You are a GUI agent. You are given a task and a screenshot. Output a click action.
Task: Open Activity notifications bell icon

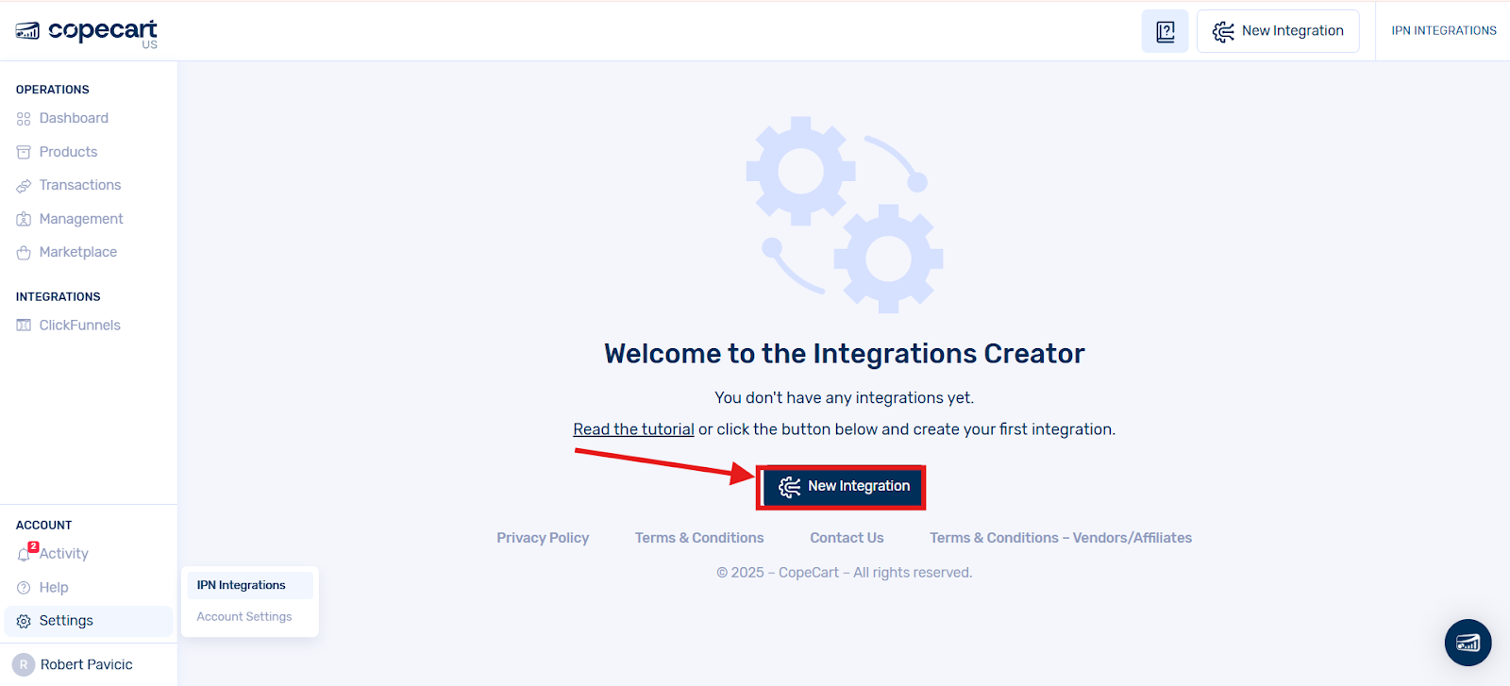click(25, 554)
